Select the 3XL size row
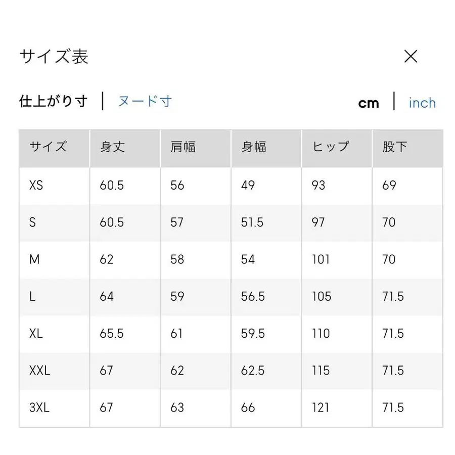This screenshot has width=455, height=455. pos(38,407)
